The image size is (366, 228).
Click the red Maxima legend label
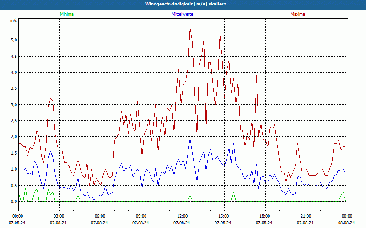(x=298, y=14)
